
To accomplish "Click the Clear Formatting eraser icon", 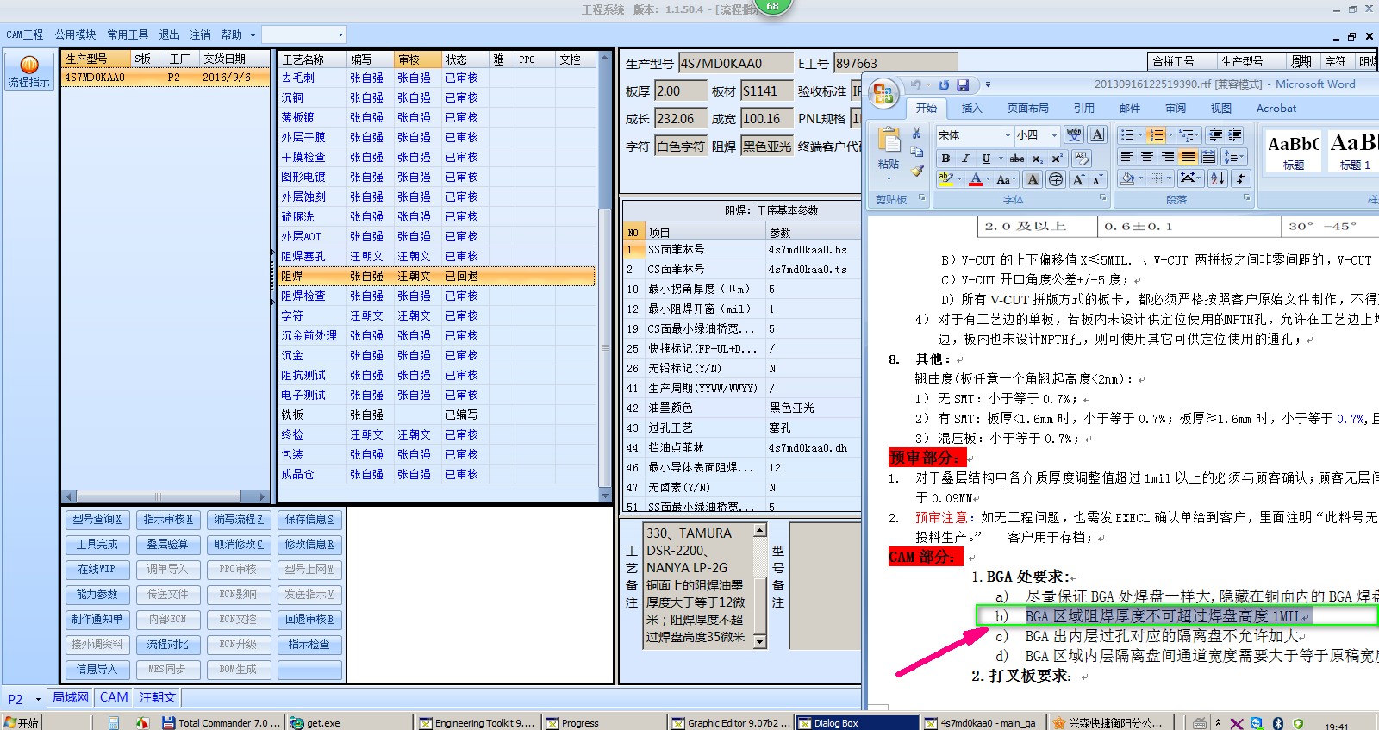I will click(x=1082, y=159).
